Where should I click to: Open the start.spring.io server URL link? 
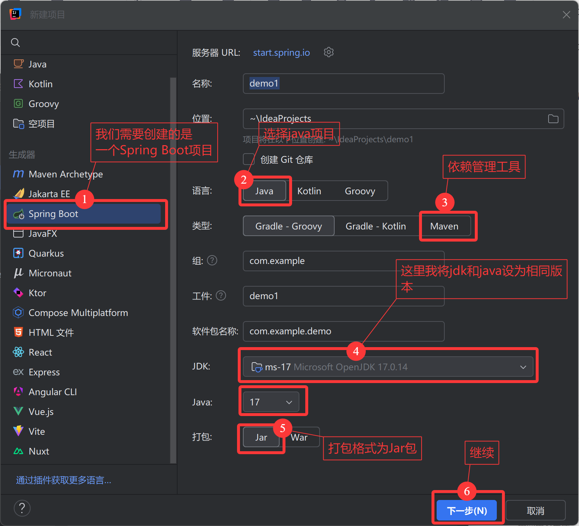(281, 52)
